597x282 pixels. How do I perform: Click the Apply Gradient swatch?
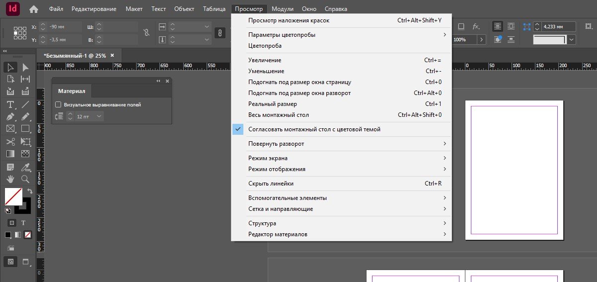tap(18, 234)
